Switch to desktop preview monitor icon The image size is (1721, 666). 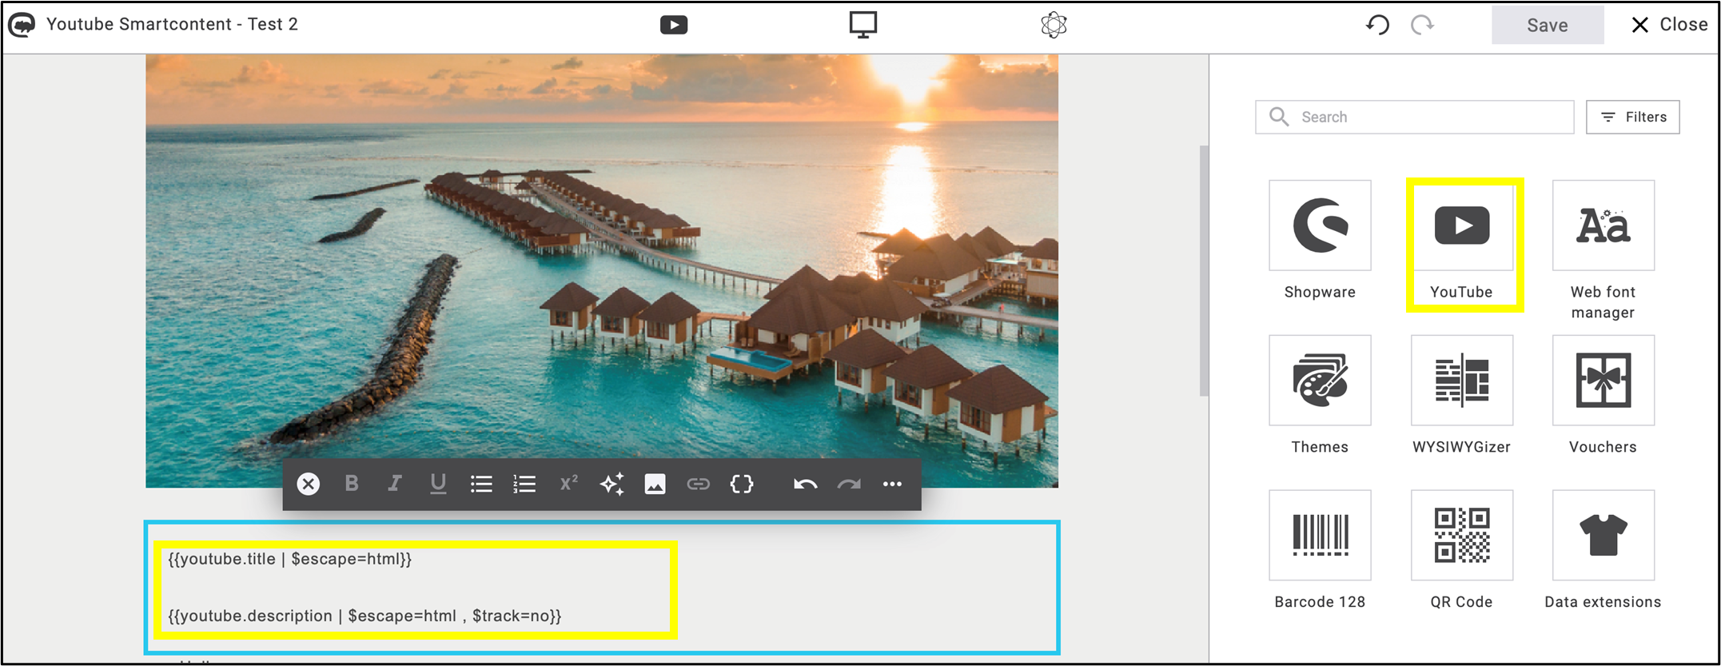click(x=863, y=25)
